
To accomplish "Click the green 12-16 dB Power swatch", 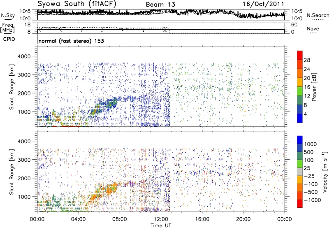I will point(300,91).
